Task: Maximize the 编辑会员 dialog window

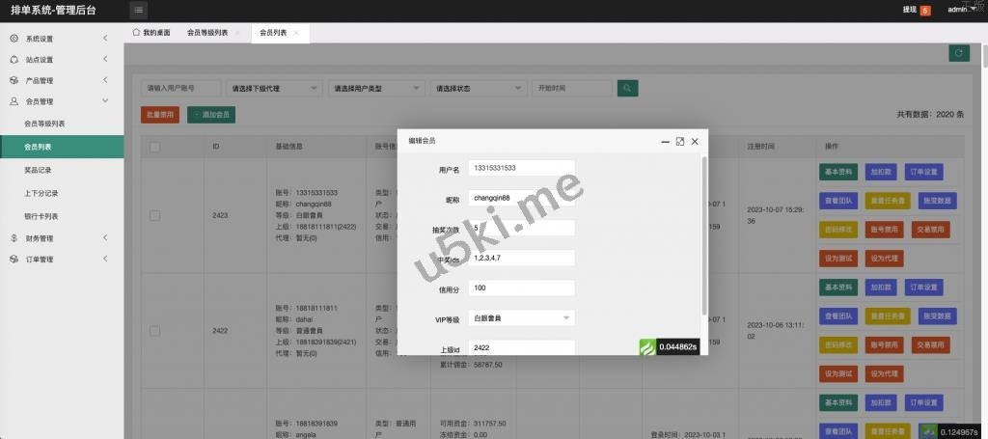Action: [x=680, y=141]
